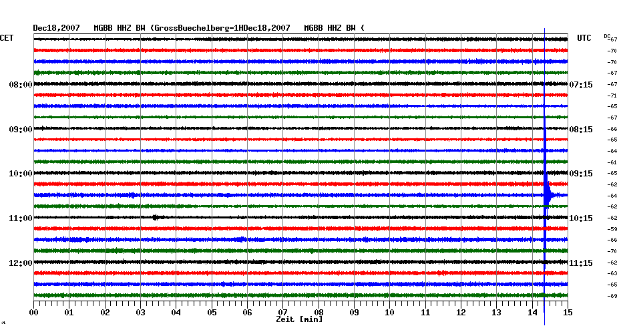Viewport: 621px width, 330px height.
Task: Click minute tick label 03
Action: click(141, 313)
